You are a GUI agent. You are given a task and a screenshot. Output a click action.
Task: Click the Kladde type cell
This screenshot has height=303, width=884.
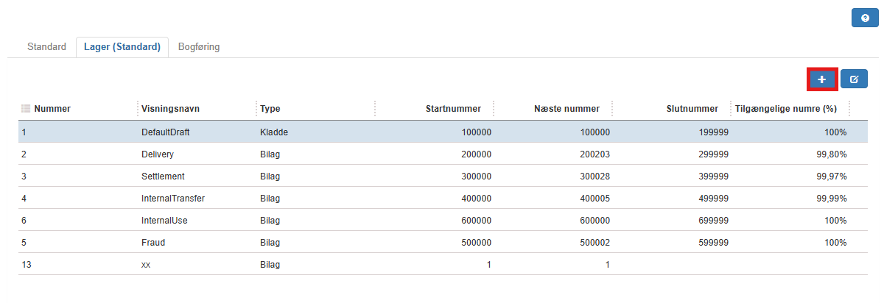273,132
